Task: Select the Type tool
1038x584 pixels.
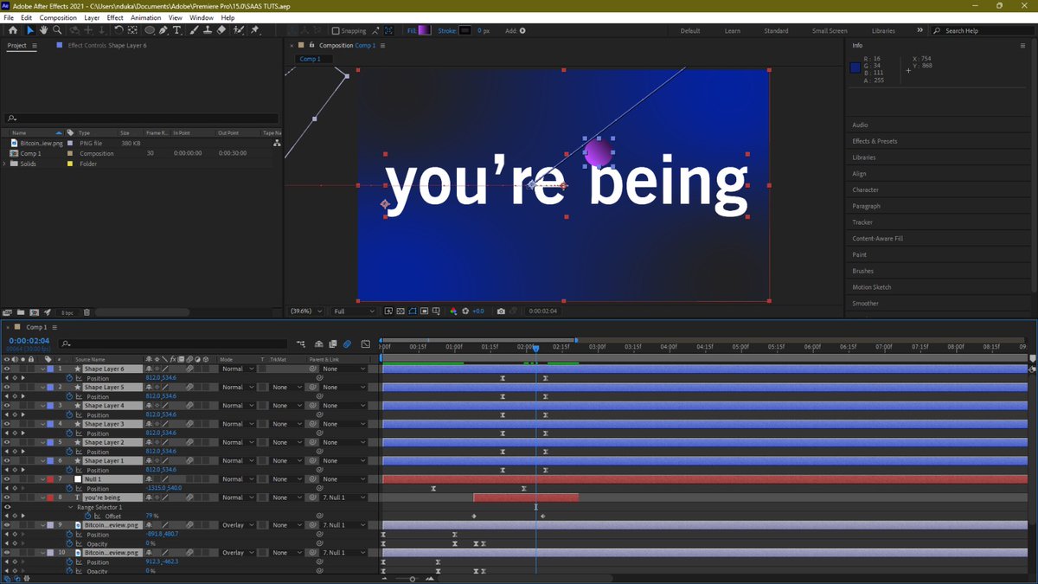Action: pos(177,30)
